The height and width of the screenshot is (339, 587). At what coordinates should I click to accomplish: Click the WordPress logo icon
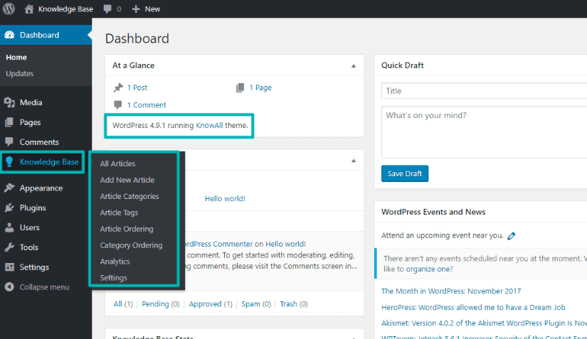coord(9,9)
